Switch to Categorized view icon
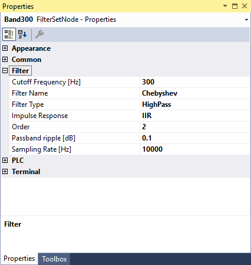This screenshot has width=251, height=265. coord(9,34)
